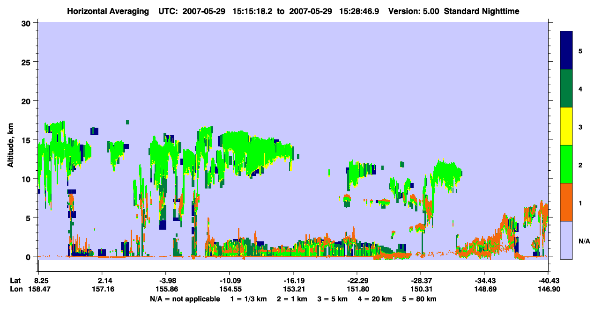Click the y-axis tick label 15
The height and width of the screenshot is (312, 609).
[x=27, y=140]
